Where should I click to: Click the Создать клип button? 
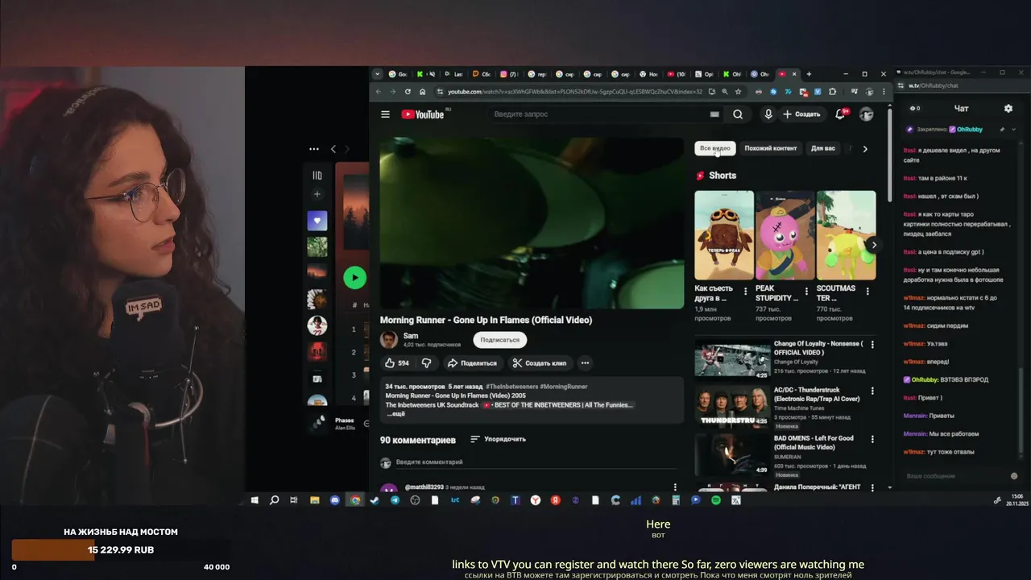[540, 363]
